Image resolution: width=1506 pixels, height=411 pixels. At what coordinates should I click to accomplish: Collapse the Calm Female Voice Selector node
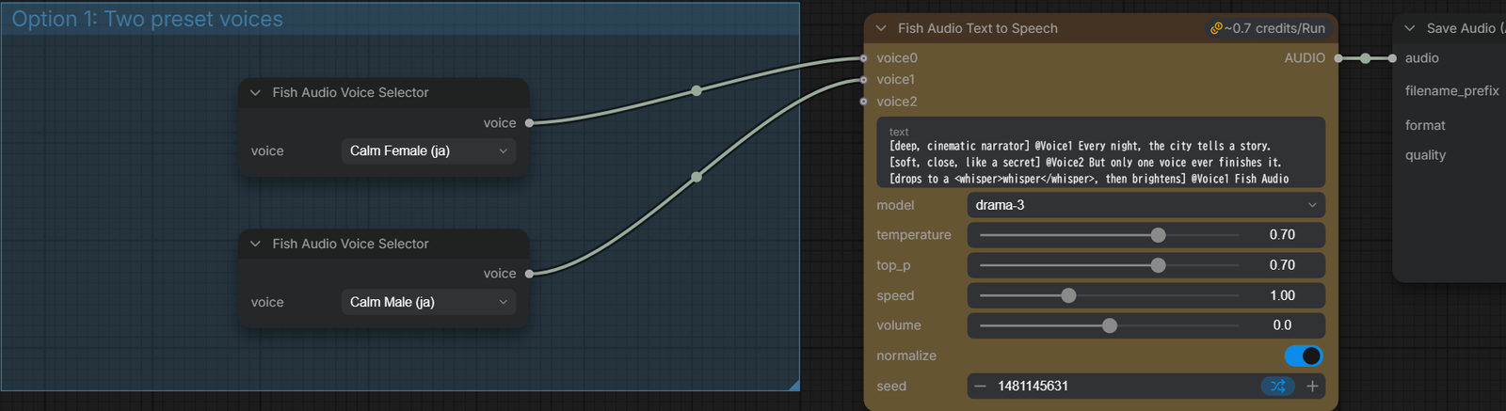(255, 92)
